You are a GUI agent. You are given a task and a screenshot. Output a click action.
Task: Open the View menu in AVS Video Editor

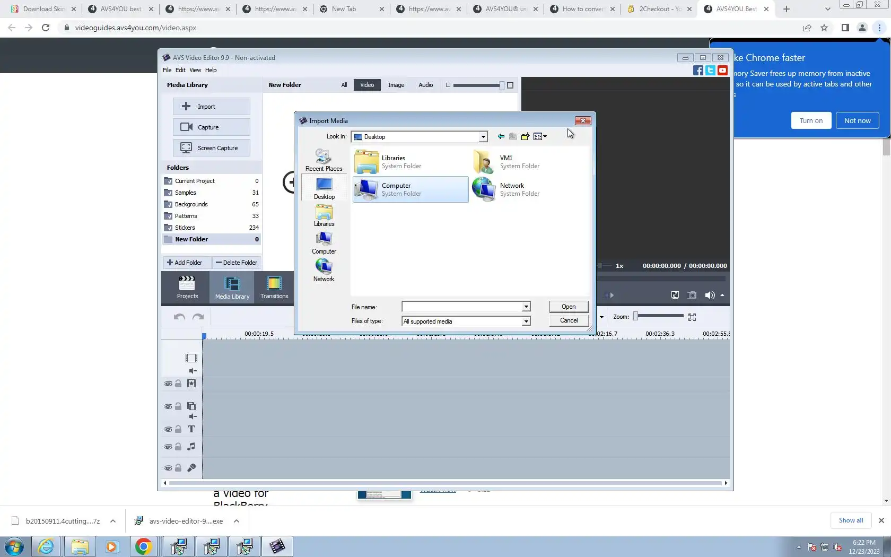[195, 70]
